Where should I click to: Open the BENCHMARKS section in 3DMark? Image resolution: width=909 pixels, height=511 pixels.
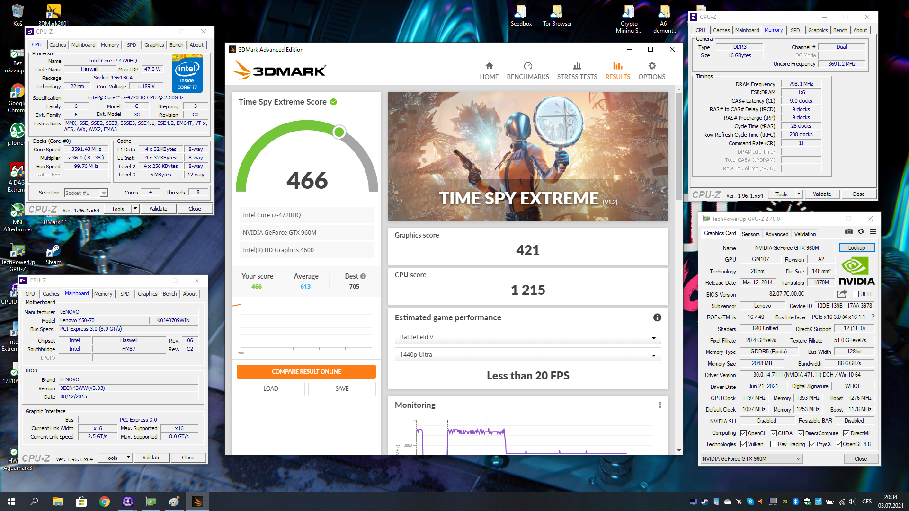528,71
